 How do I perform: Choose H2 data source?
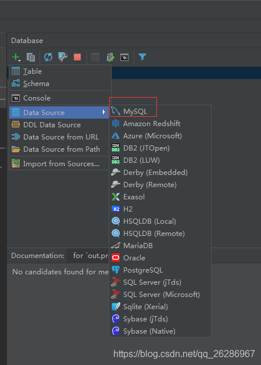pyautogui.click(x=160, y=209)
